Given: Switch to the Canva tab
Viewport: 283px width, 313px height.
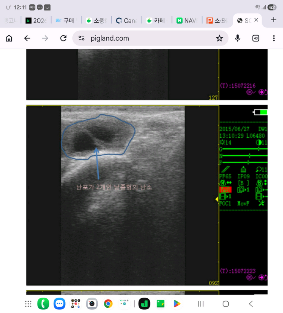Looking at the screenshot, I should click(x=127, y=20).
